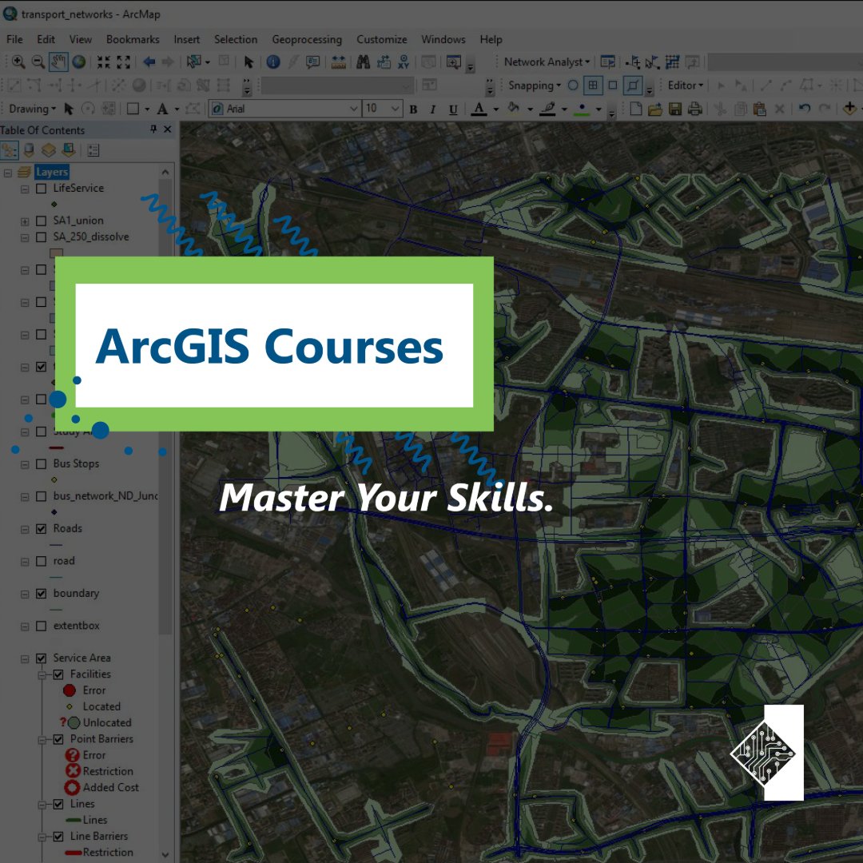Open the Find Route tool
The width and height of the screenshot is (863, 863).
384,62
